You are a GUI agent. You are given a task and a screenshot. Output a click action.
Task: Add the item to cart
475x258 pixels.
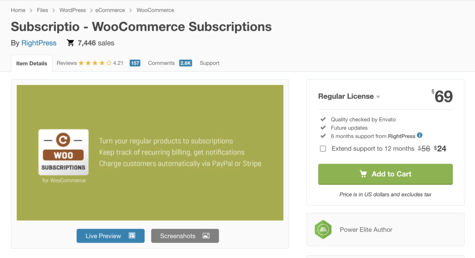[x=385, y=174]
